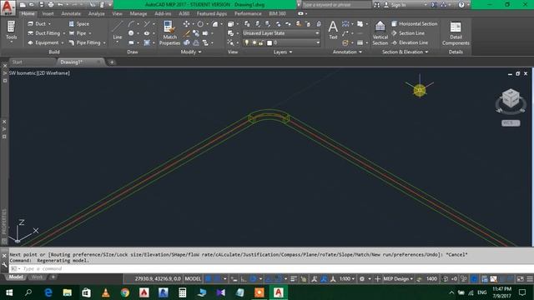This screenshot has width=534, height=300.
Task: Expand the Modify panel
Action: [191, 52]
